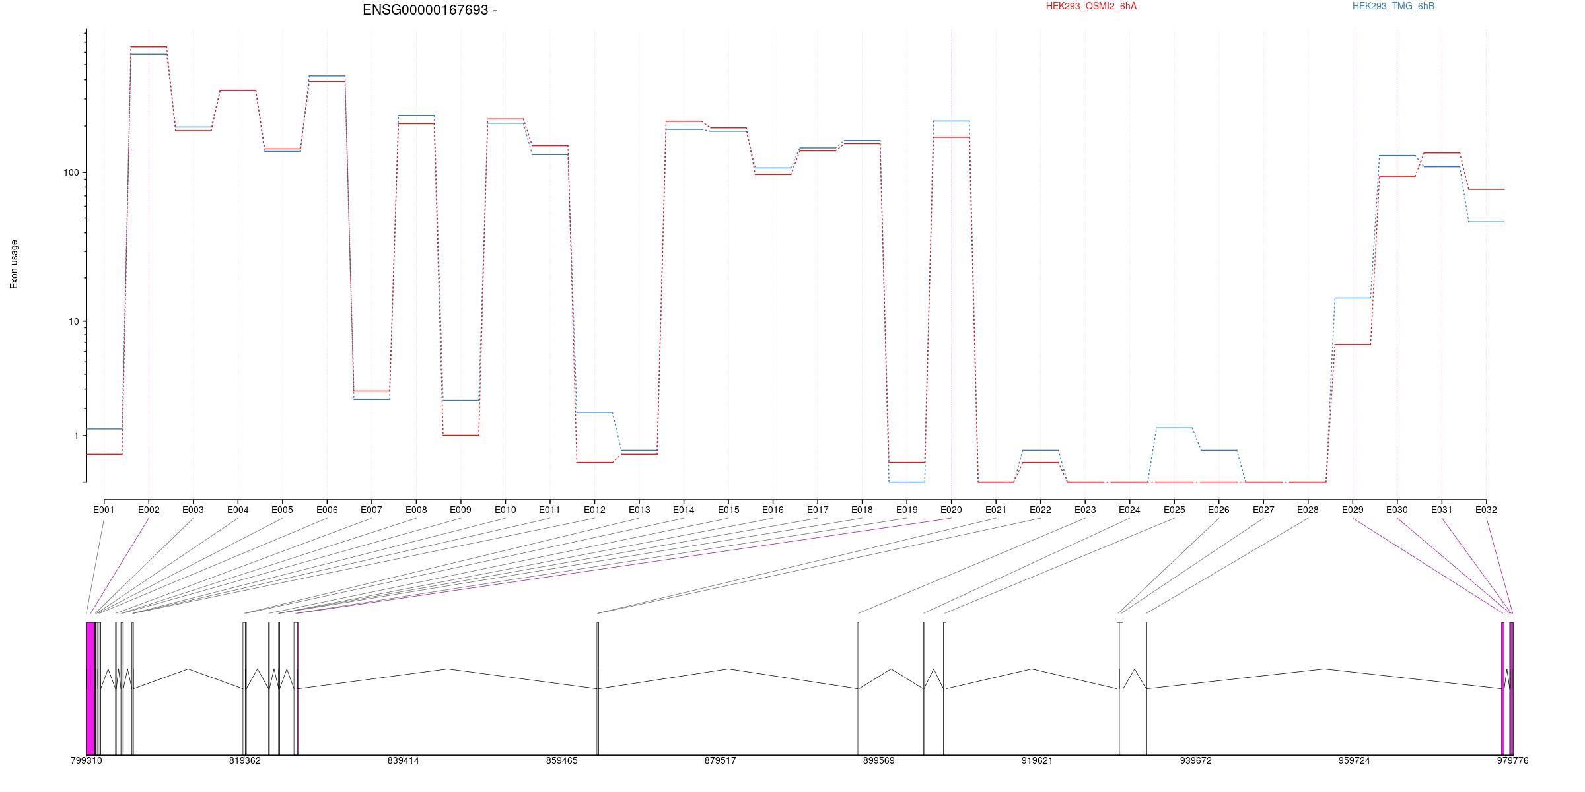Viewport: 1585px width, 792px height.
Task: Click genomic coordinate 939672
Action: [1195, 760]
